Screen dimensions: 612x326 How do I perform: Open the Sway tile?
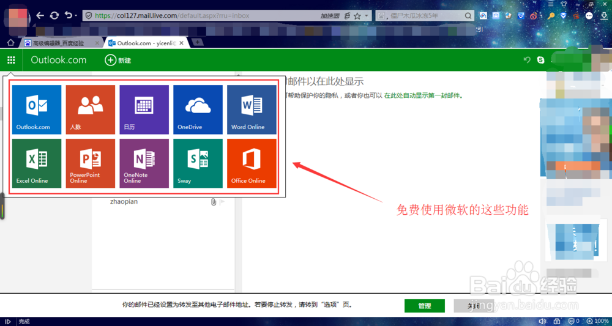(198, 163)
